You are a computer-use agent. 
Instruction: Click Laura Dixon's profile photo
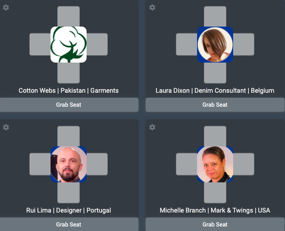coord(215,45)
